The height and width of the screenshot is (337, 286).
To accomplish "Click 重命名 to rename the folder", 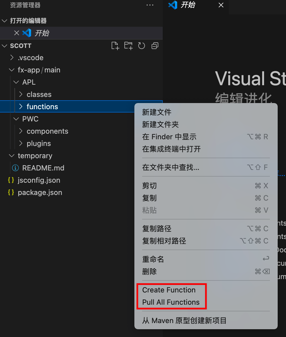I will click(153, 259).
